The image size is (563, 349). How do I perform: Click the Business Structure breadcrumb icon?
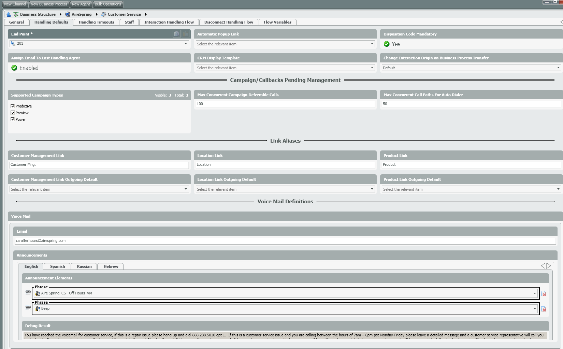click(x=16, y=14)
